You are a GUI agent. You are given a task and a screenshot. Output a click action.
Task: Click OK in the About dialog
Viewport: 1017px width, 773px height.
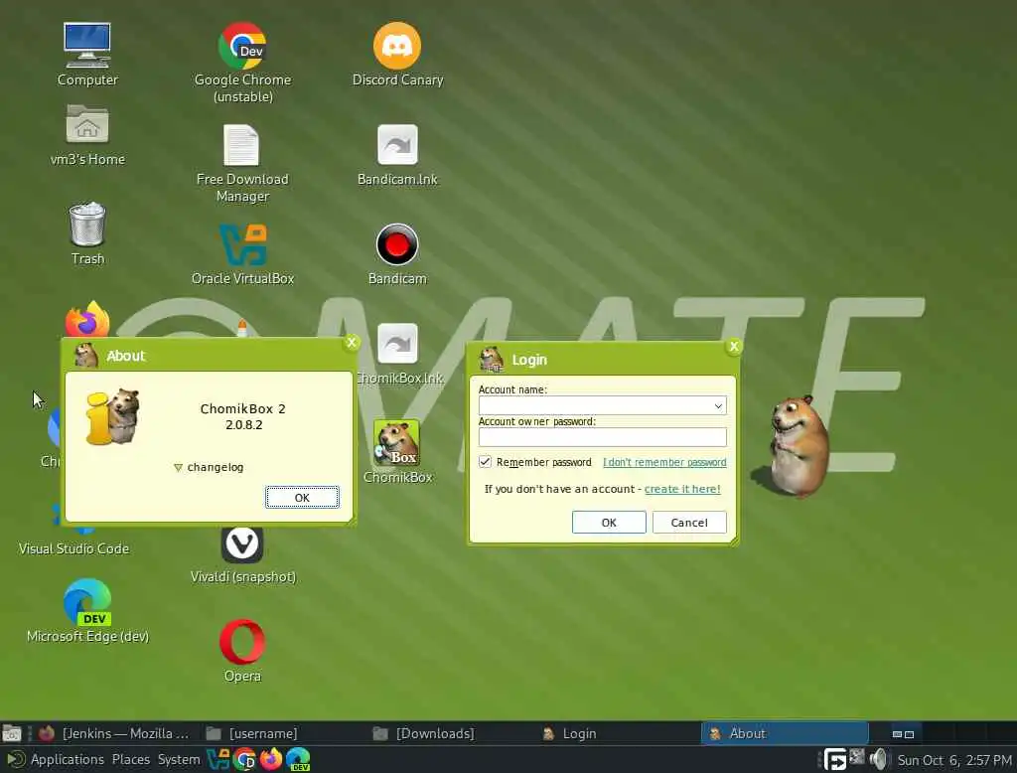click(302, 497)
